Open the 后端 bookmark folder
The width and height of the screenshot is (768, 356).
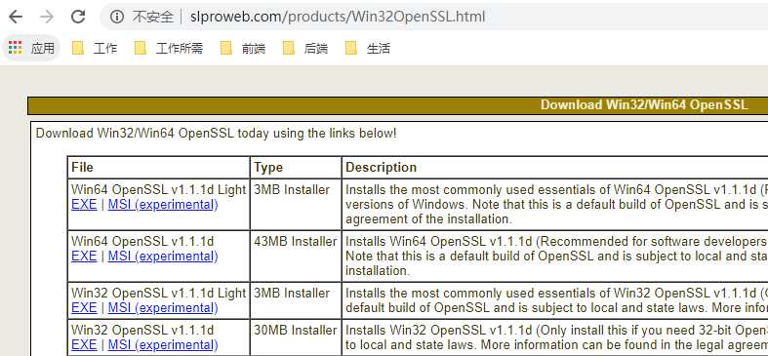(305, 48)
